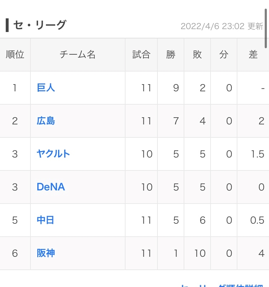
Task: Open the 巨人 team link
Action: pos(46,88)
